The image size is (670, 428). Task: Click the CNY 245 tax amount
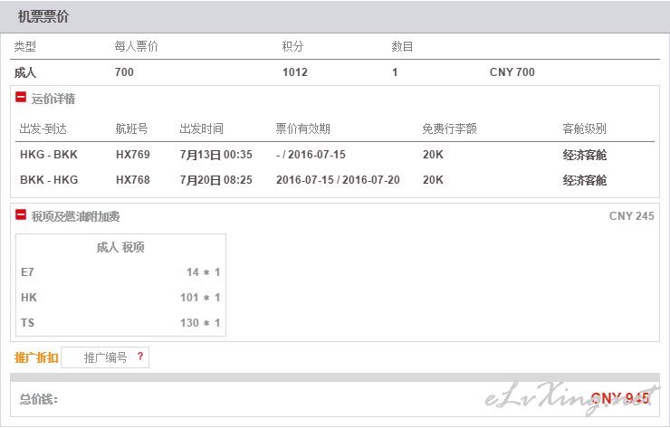(x=632, y=216)
